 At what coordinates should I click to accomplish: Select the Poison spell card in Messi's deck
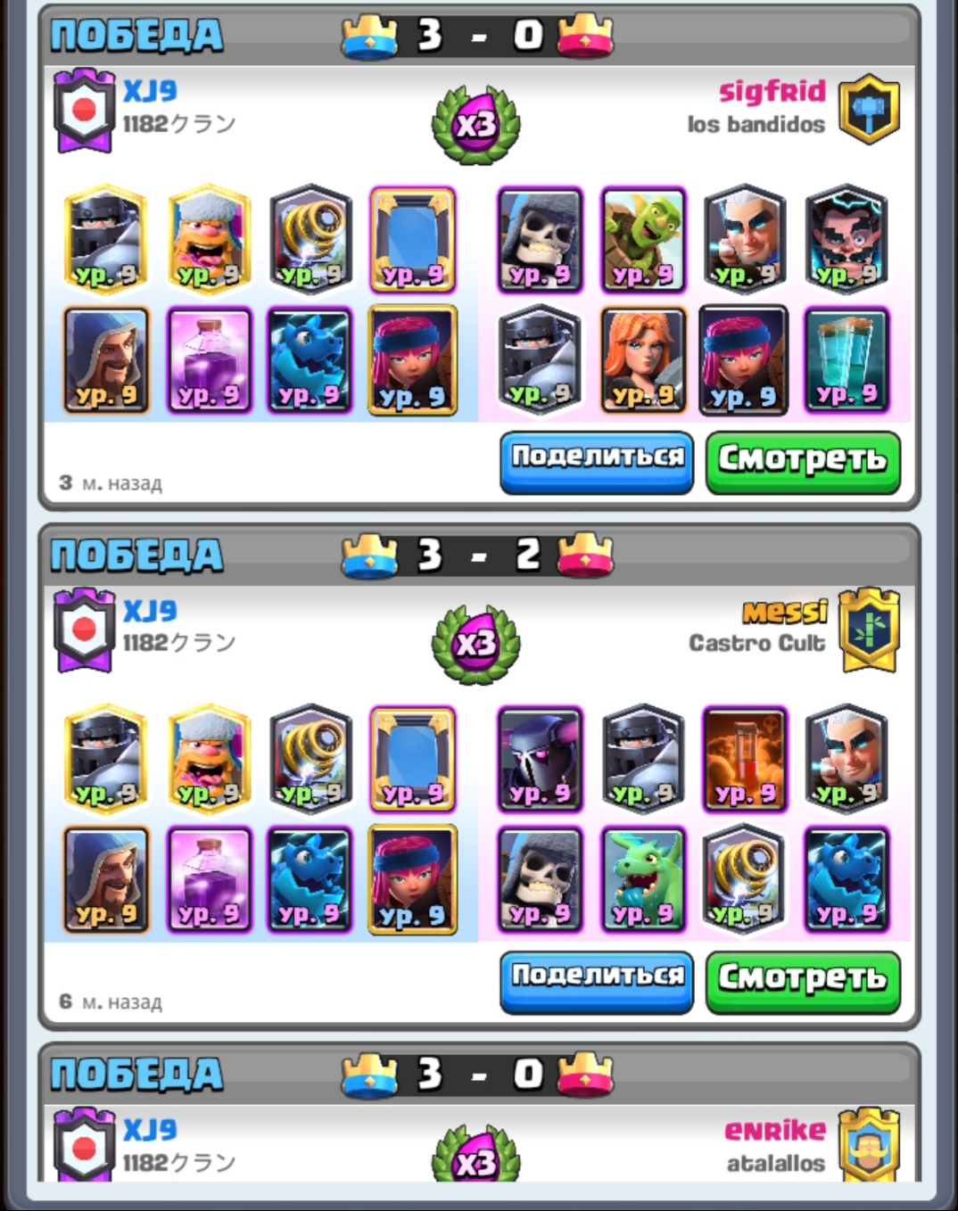click(745, 760)
